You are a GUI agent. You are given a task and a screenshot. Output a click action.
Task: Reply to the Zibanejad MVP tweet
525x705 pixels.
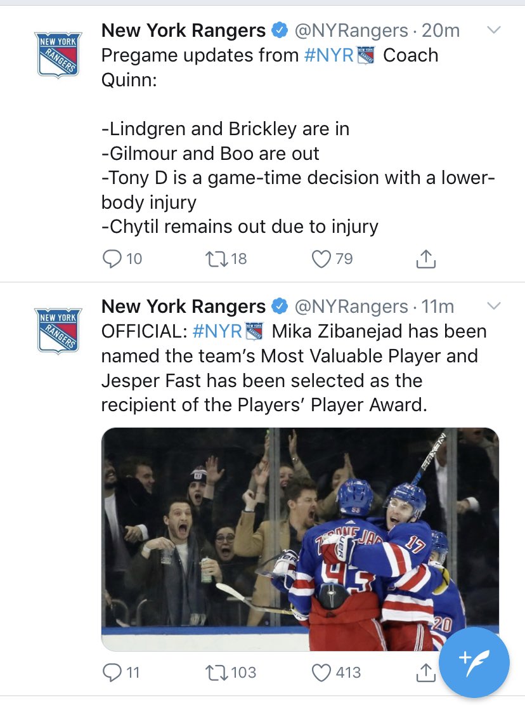click(112, 672)
